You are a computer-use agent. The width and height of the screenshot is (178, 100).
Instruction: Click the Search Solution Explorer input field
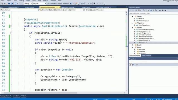coord(153,13)
